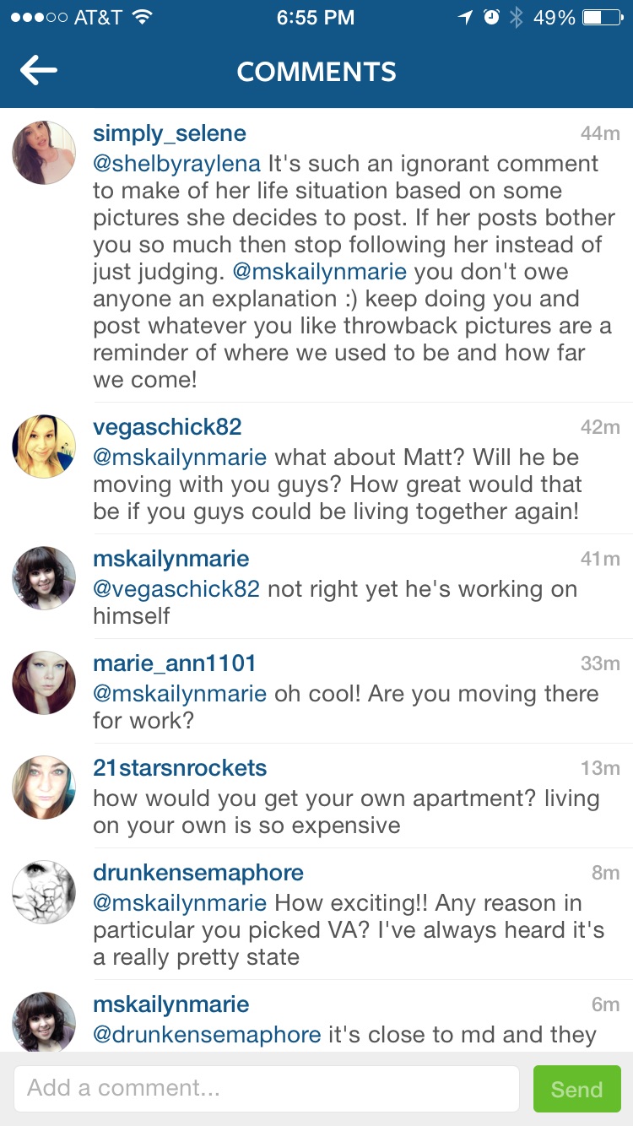
Task: Open the 21starsnrockets username link
Action: (x=180, y=768)
